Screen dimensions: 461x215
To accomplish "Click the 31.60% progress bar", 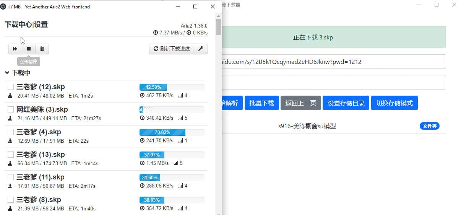I will coord(172,178).
